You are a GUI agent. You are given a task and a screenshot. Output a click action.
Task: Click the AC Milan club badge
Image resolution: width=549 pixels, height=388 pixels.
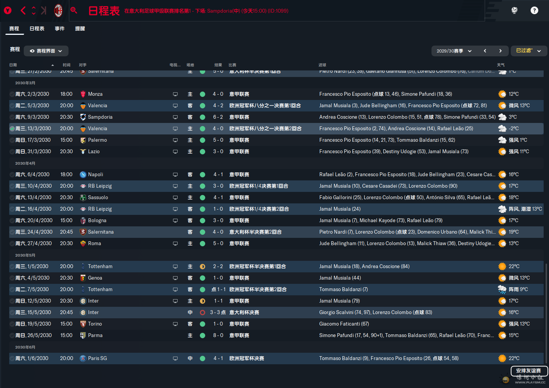[x=58, y=11]
